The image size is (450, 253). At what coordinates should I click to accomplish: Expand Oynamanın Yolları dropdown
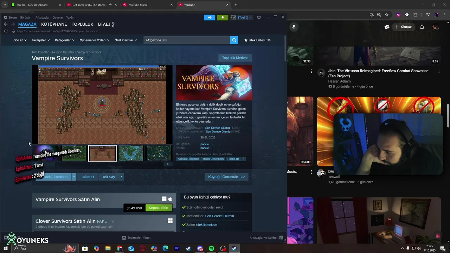tap(95, 40)
